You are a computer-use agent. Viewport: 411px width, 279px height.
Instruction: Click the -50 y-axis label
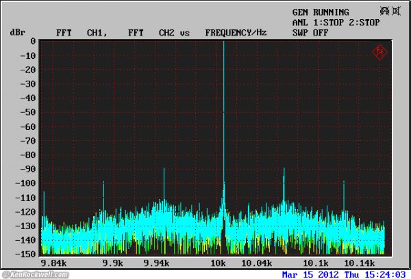[x=27, y=112]
